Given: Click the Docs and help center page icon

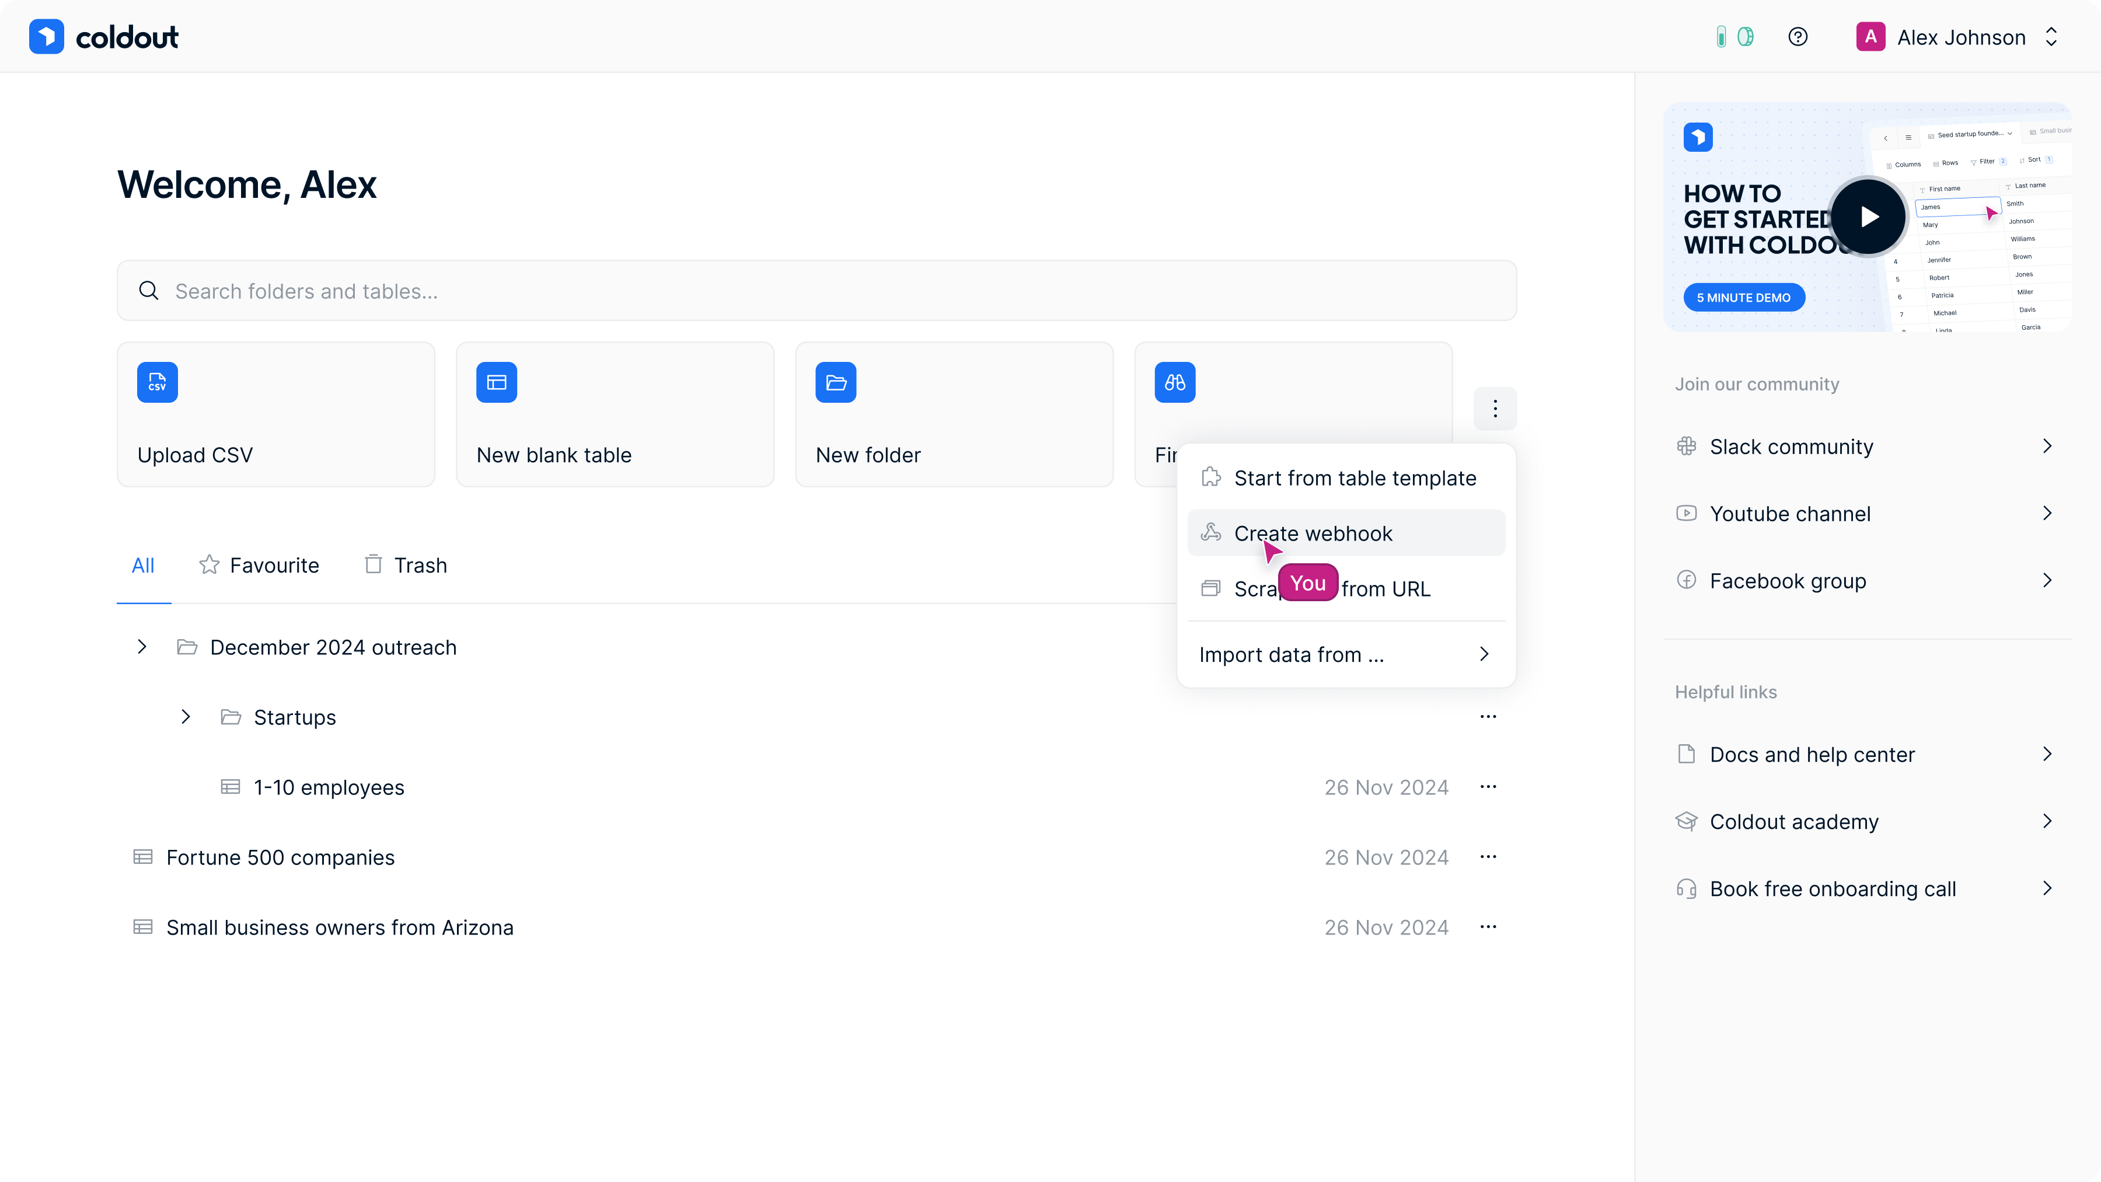Looking at the screenshot, I should tap(1687, 754).
